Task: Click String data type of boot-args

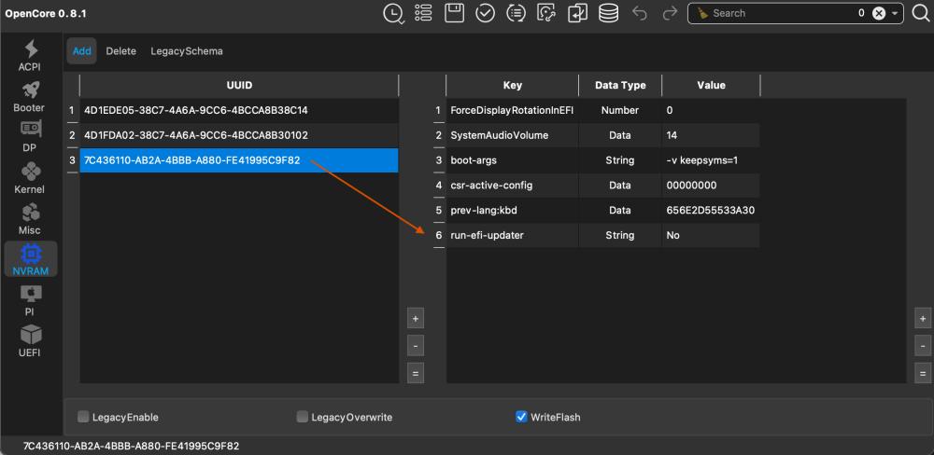Action: pos(619,160)
